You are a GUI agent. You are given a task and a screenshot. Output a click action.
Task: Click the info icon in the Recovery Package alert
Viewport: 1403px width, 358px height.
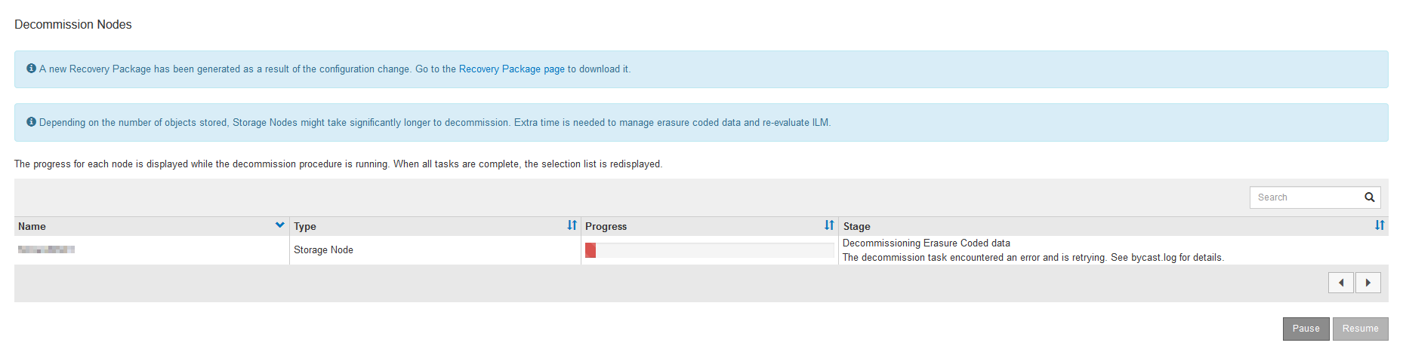[31, 69]
